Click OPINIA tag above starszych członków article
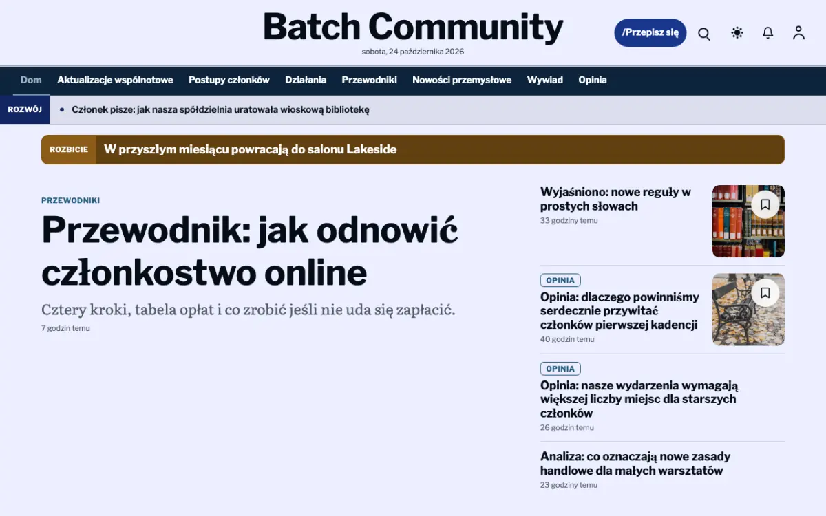 tap(560, 369)
